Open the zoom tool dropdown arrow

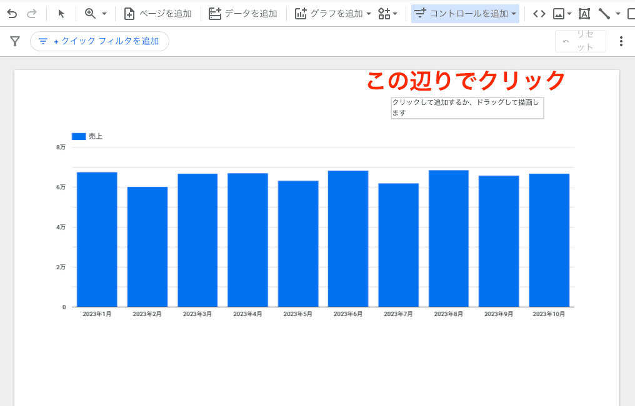click(x=104, y=12)
